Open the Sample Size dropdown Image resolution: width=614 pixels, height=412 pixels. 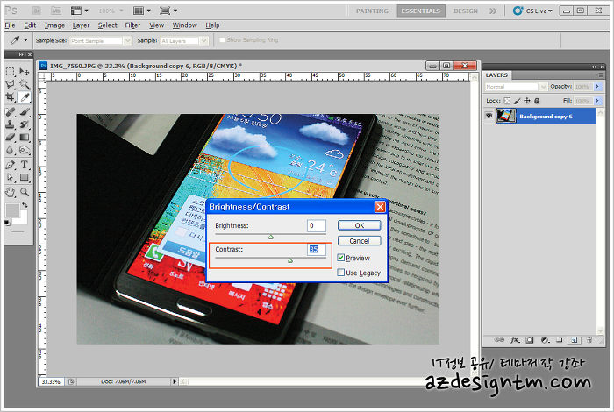[x=127, y=40]
